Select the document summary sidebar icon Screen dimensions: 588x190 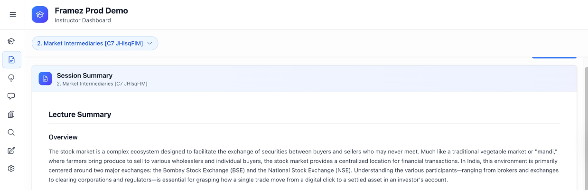pyautogui.click(x=11, y=60)
